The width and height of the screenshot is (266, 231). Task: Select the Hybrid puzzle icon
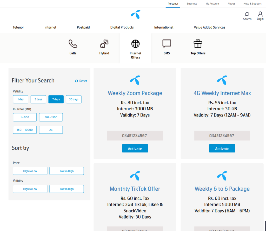(x=104, y=44)
